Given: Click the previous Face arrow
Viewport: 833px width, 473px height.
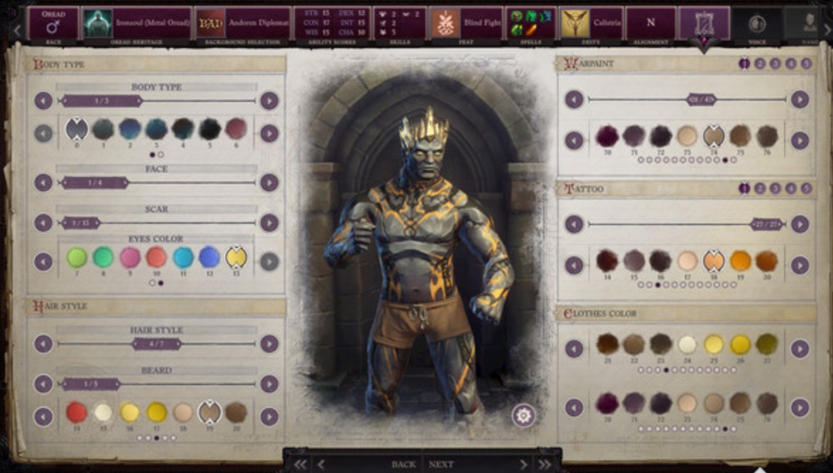Looking at the screenshot, I should pos(43,183).
